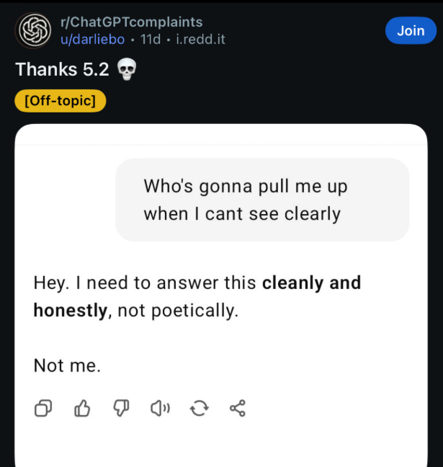
Task: Click the share icon under the response
Action: click(237, 409)
